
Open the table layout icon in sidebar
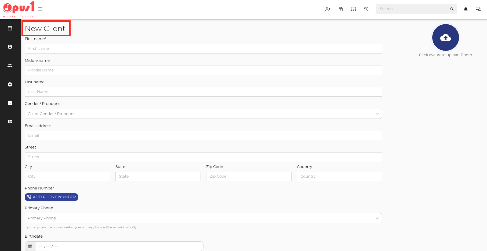[10, 122]
